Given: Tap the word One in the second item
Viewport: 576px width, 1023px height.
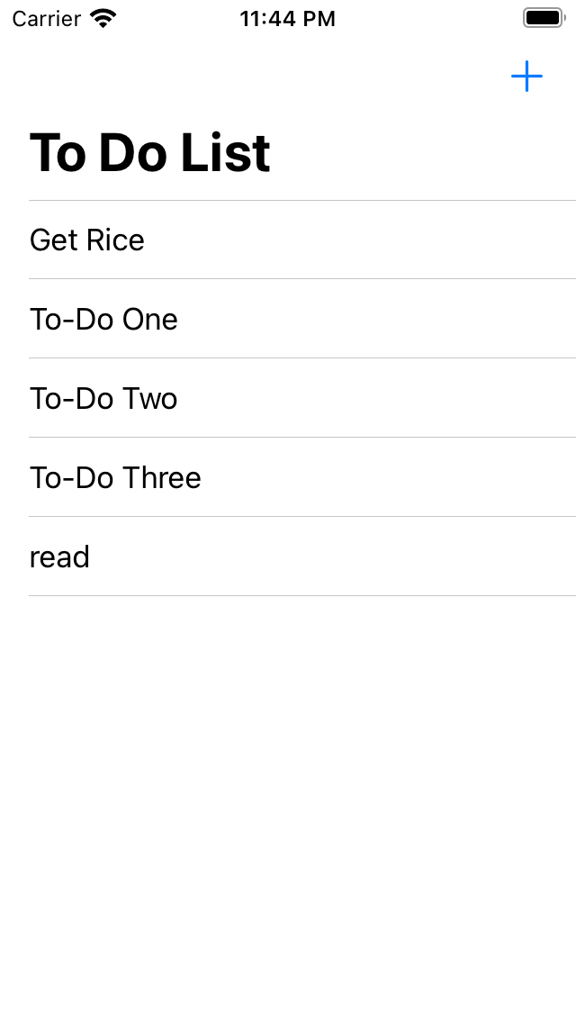Looking at the screenshot, I should 150,320.
